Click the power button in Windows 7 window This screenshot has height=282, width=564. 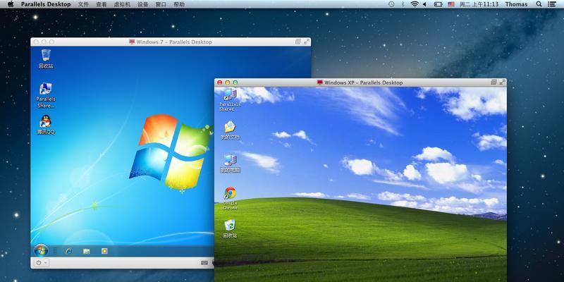click(x=39, y=262)
